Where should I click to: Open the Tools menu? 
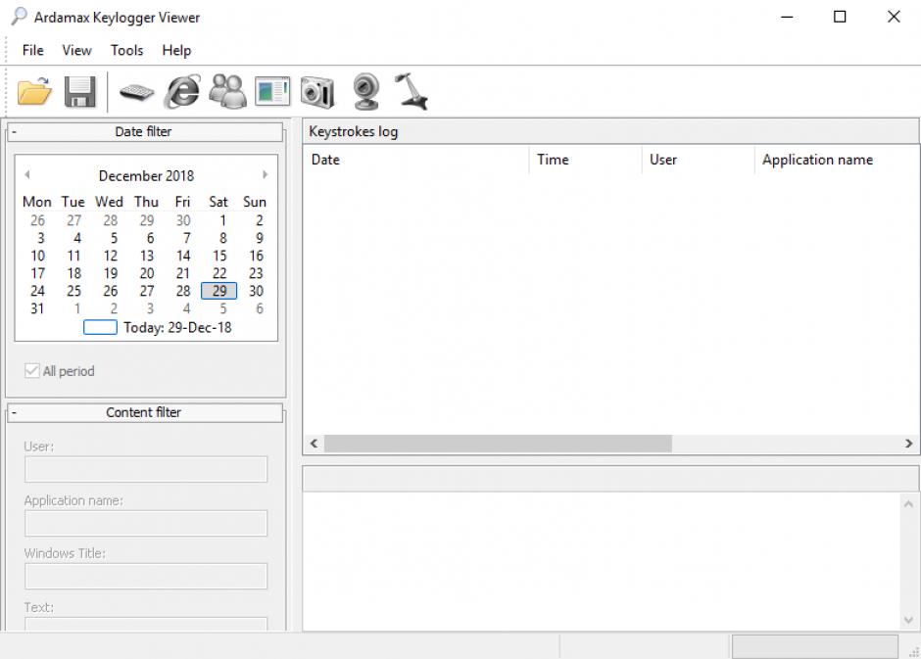(x=126, y=50)
